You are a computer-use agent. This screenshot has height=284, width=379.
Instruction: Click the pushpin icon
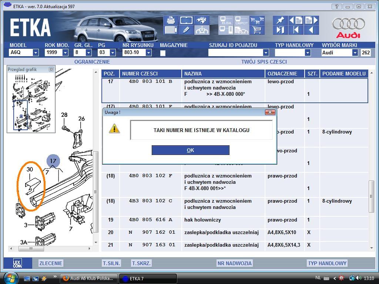pos(281,20)
